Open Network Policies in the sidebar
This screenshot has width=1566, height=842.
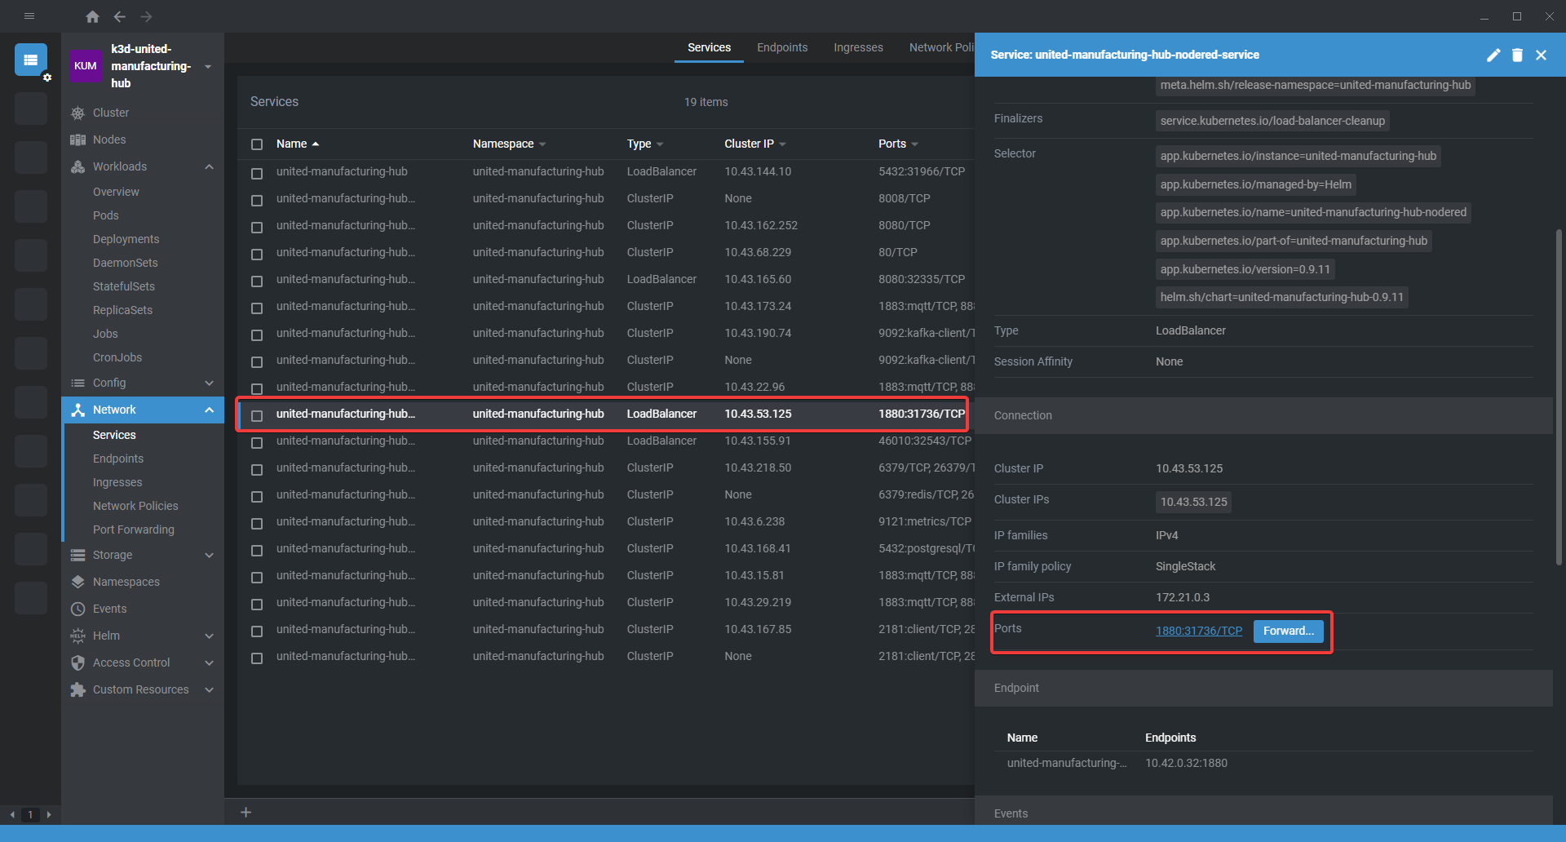(x=135, y=506)
